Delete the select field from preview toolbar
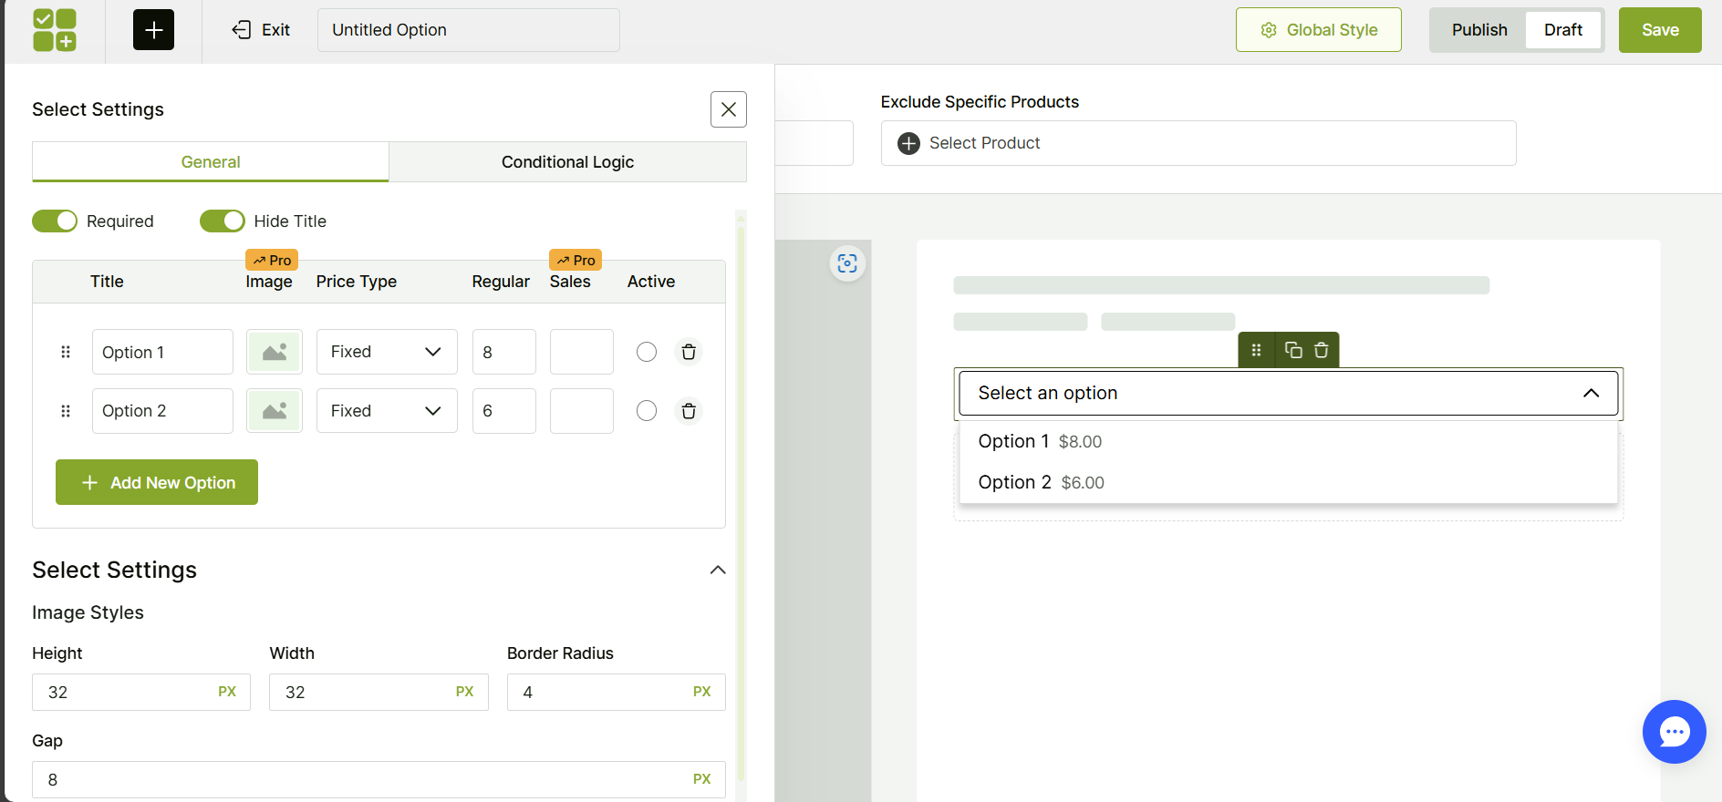The height and width of the screenshot is (802, 1722). pyautogui.click(x=1321, y=350)
